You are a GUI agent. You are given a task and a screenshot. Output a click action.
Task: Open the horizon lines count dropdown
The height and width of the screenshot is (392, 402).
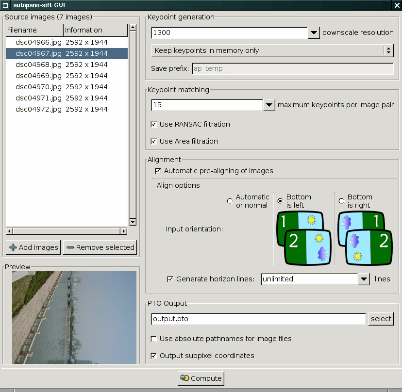pyautogui.click(x=364, y=279)
